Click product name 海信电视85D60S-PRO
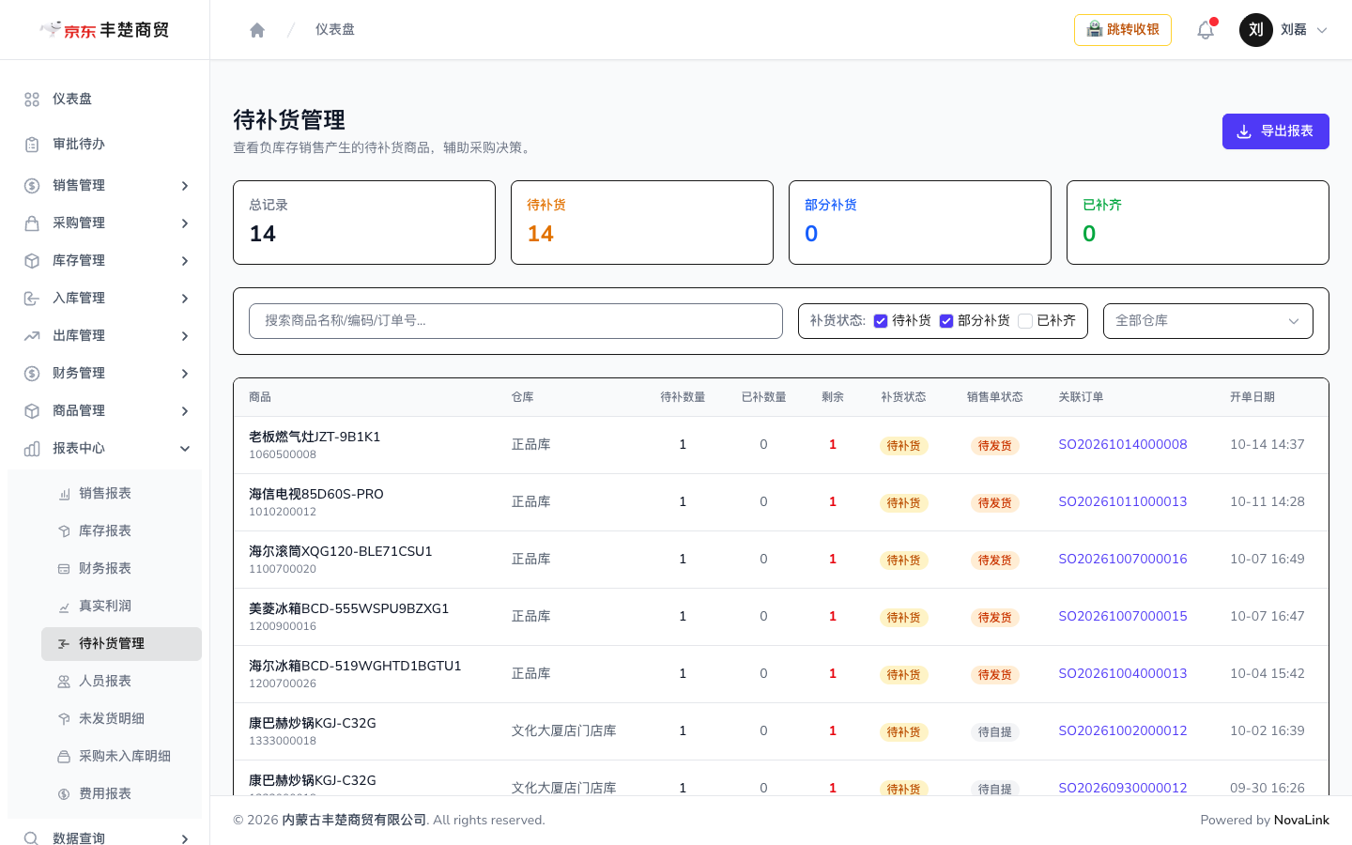Image resolution: width=1352 pixels, height=845 pixels. tap(316, 494)
